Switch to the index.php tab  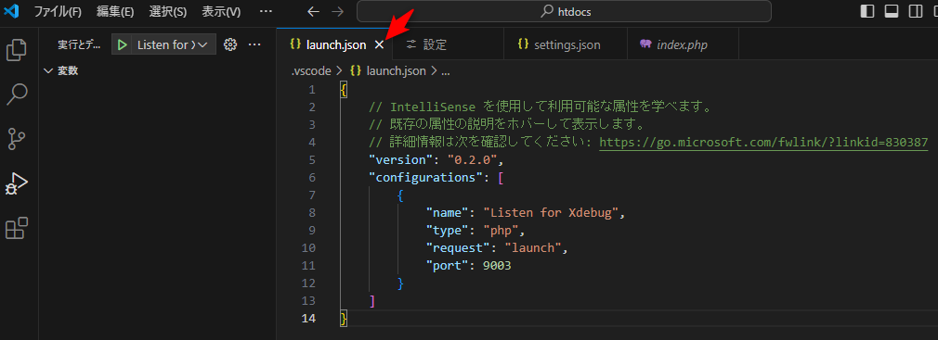(x=684, y=44)
